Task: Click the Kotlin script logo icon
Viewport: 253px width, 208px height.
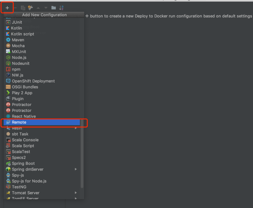Action: (x=7, y=34)
